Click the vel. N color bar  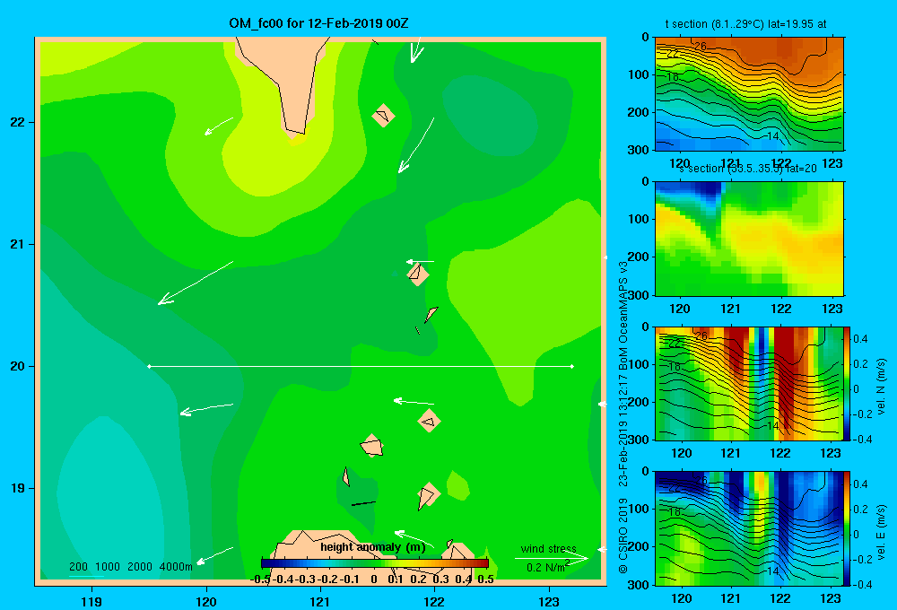[848, 383]
